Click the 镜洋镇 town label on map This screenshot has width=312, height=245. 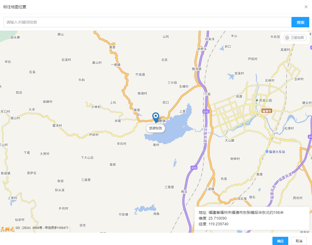coord(197,69)
